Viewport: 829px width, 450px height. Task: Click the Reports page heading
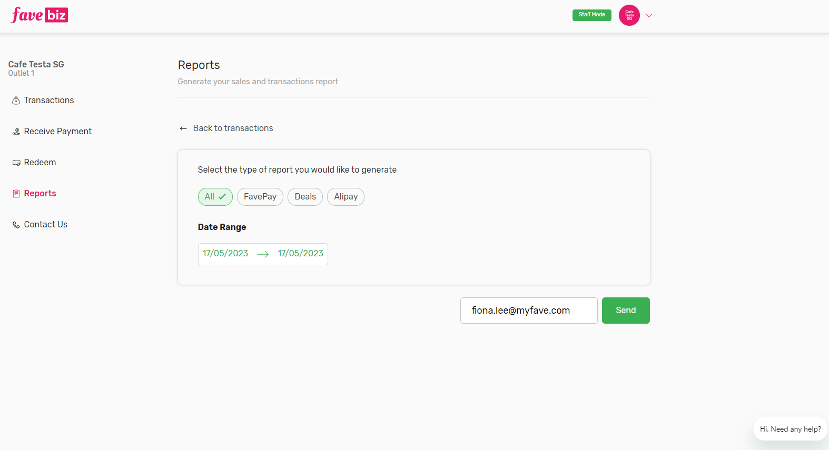pyautogui.click(x=199, y=65)
